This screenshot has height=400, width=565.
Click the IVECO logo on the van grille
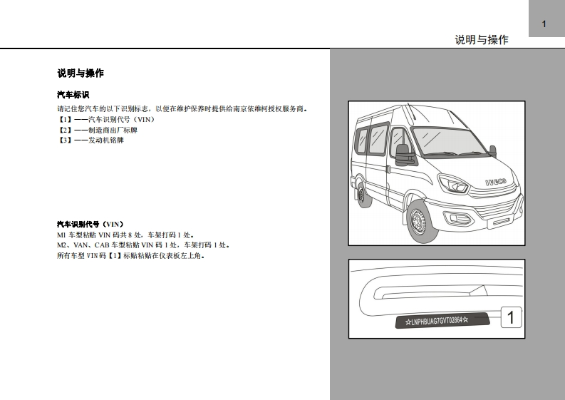495,182
